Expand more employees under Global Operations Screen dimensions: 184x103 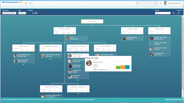tap(23, 64)
